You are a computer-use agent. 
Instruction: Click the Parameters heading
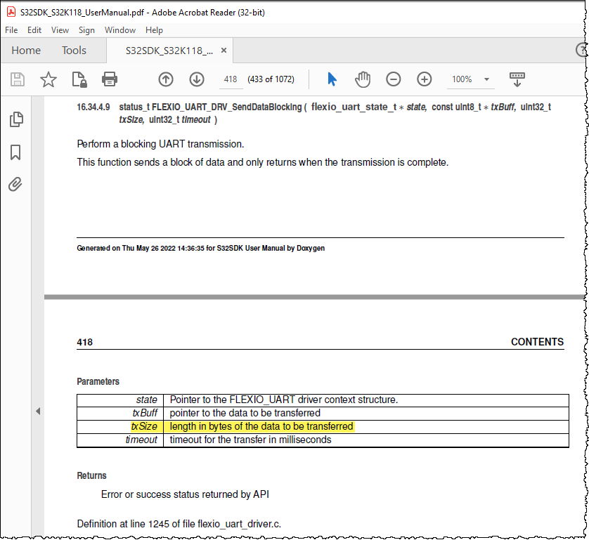pyautogui.click(x=98, y=381)
